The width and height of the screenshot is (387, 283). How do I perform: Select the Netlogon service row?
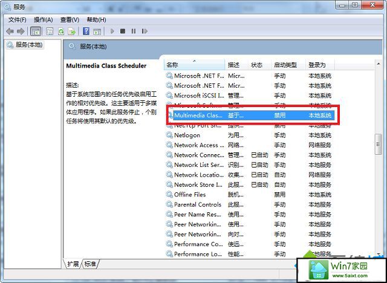(x=250, y=135)
